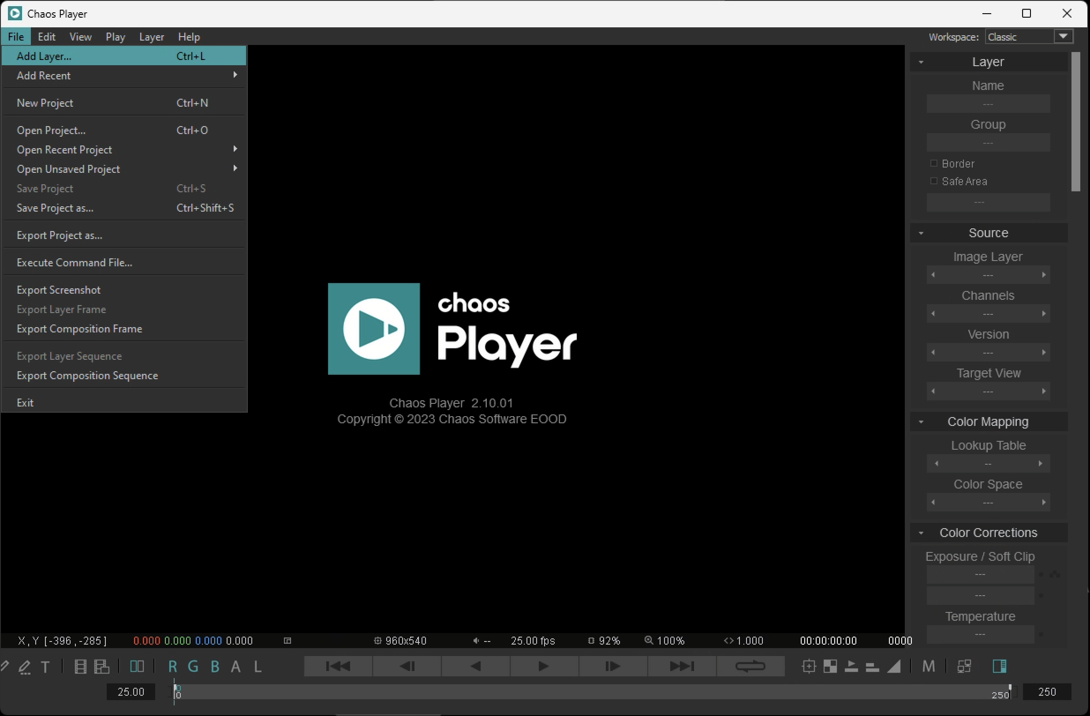The height and width of the screenshot is (716, 1090).
Task: Toggle the green G channel
Action: point(193,667)
